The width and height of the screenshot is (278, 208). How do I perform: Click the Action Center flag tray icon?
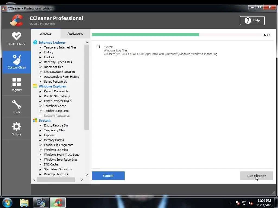[238, 203]
